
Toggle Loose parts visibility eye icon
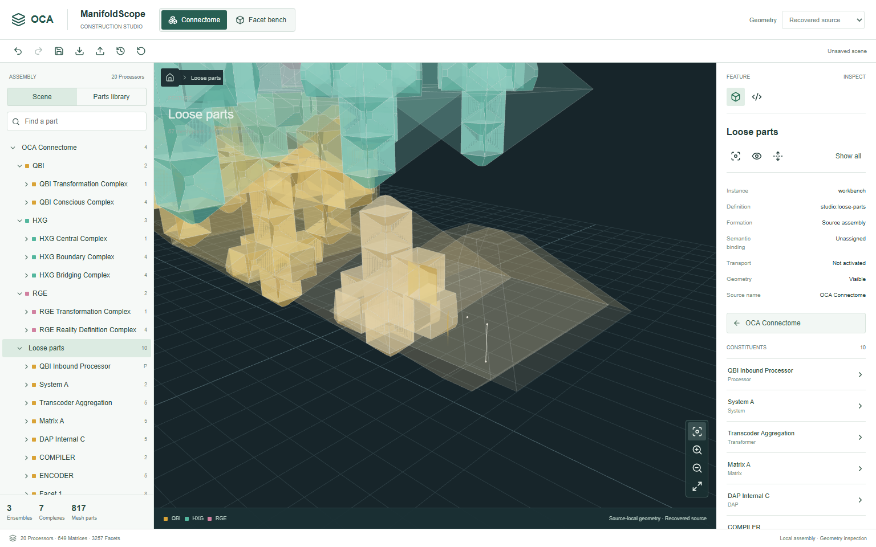(757, 156)
